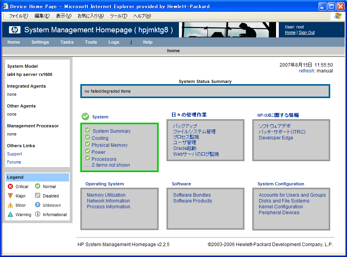Click the Critical red X legend icon
This screenshot has height=257, width=347.
10,186
